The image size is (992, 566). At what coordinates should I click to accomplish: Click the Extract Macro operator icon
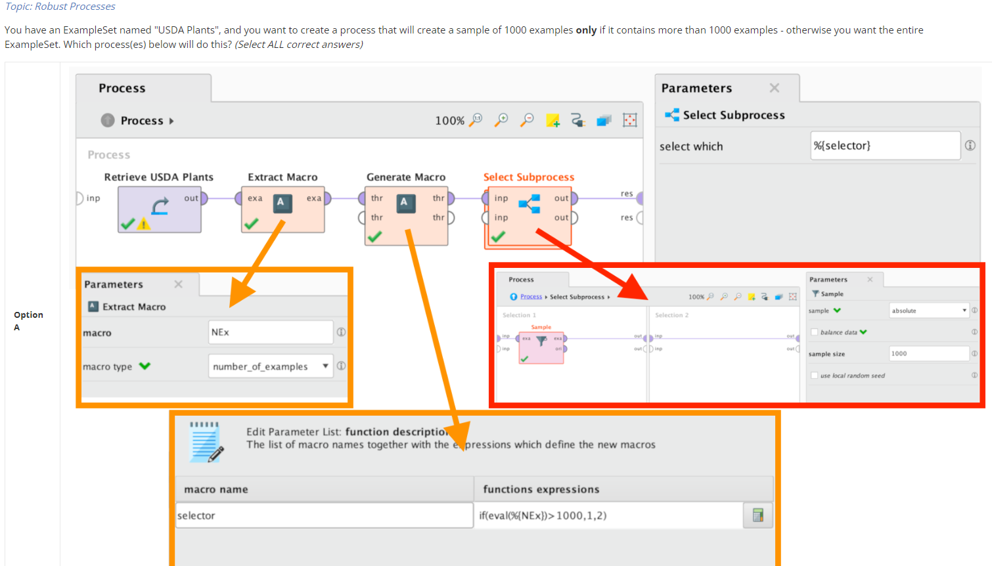tap(282, 204)
